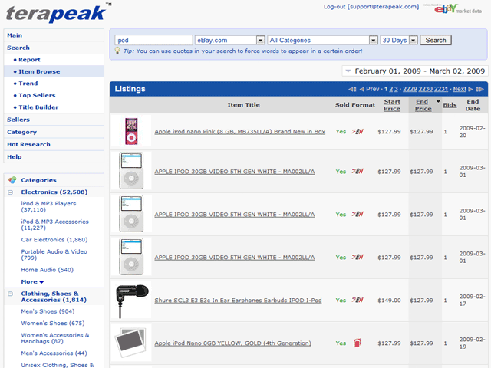Click the Search button

click(436, 40)
